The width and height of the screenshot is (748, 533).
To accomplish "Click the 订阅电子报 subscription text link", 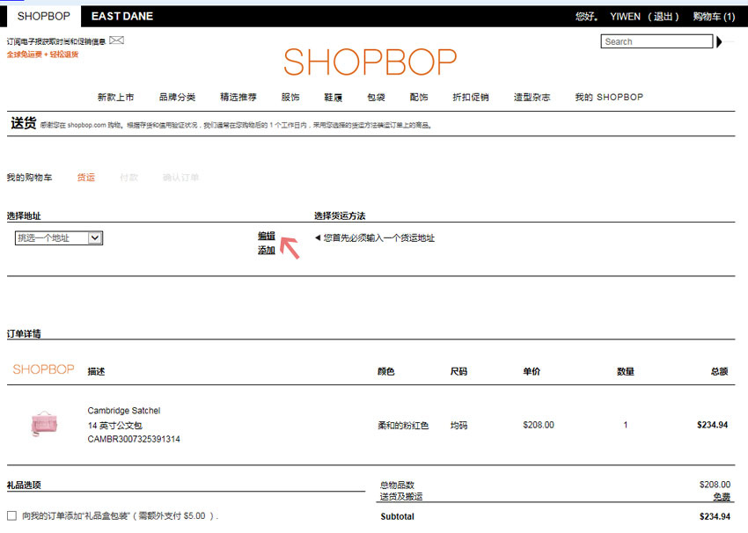I will (55, 42).
